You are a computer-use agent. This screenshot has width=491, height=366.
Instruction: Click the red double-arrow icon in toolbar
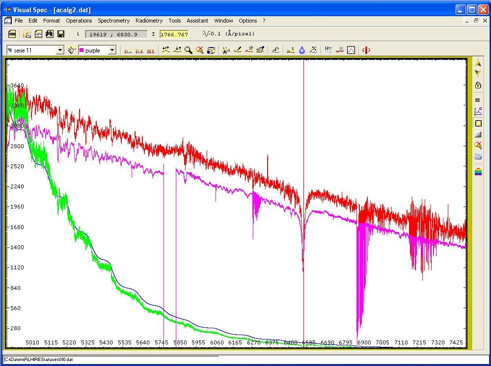[366, 50]
